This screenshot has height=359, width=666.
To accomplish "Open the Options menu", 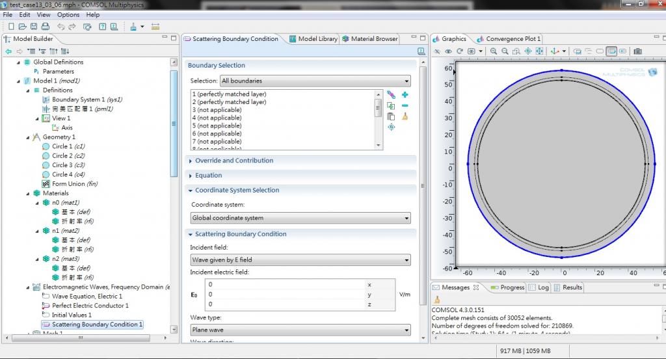I will tap(68, 14).
